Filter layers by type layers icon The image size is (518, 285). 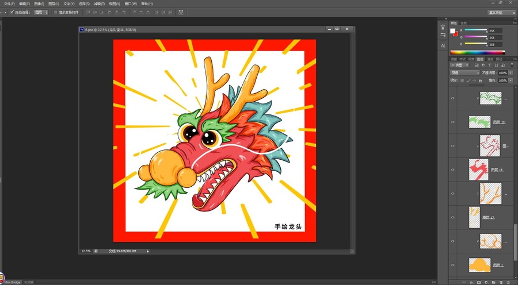[490, 66]
